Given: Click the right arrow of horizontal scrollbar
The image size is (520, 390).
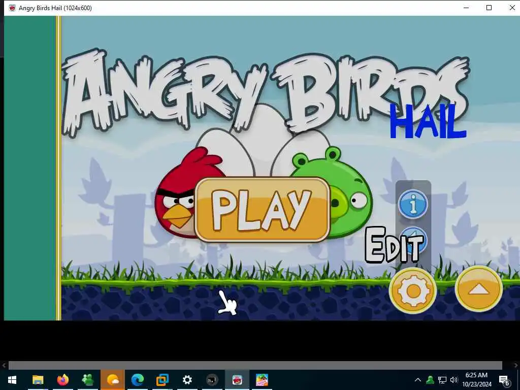Looking at the screenshot, I should tap(516, 365).
